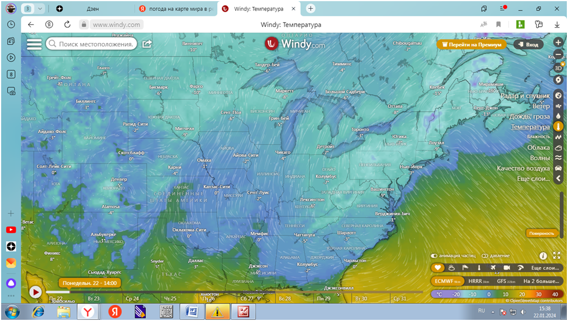Select the Waves layer icon
Viewport: 568px width, 321px height.
click(558, 158)
